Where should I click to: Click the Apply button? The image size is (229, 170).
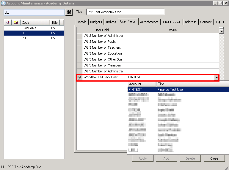143,158
